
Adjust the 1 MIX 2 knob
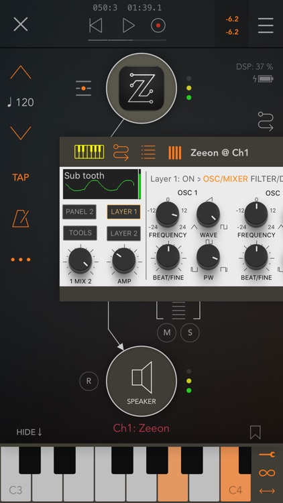click(80, 260)
